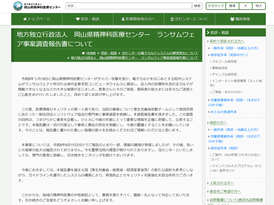Click the heart icon beside 受診・相談
Viewport: 274px width, 205px height.
(78, 19)
